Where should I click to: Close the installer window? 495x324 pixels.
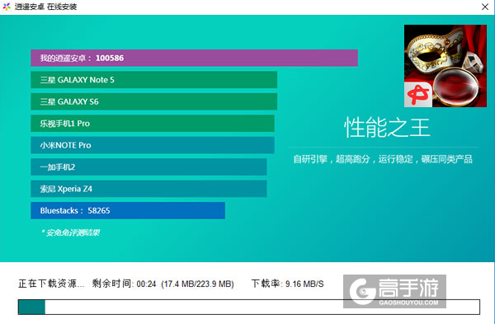[x=485, y=7]
